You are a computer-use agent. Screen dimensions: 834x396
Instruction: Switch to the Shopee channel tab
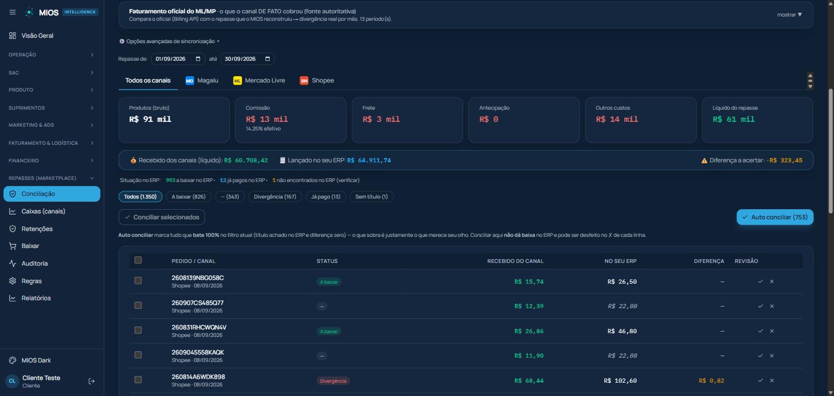tap(317, 80)
